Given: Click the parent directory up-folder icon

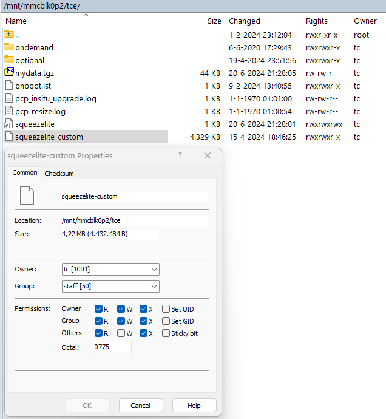Looking at the screenshot, I should pos(9,35).
